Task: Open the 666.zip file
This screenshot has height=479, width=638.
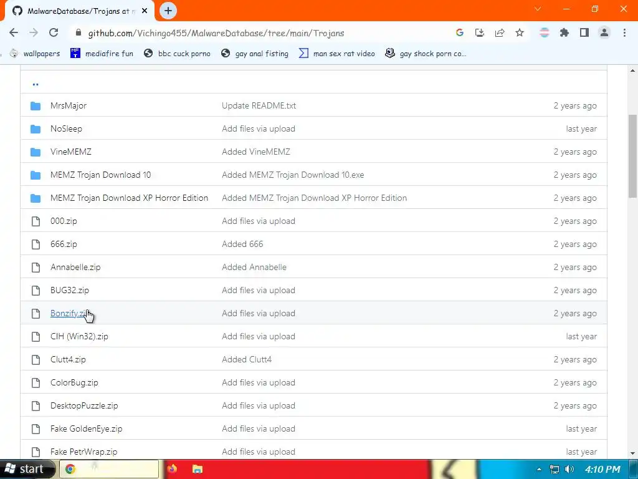Action: click(x=64, y=244)
